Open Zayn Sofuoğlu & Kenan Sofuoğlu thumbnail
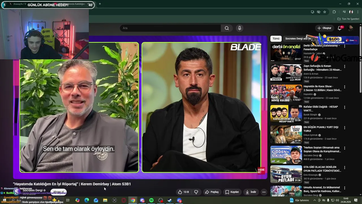The width and height of the screenshot is (362, 204). 286,73
